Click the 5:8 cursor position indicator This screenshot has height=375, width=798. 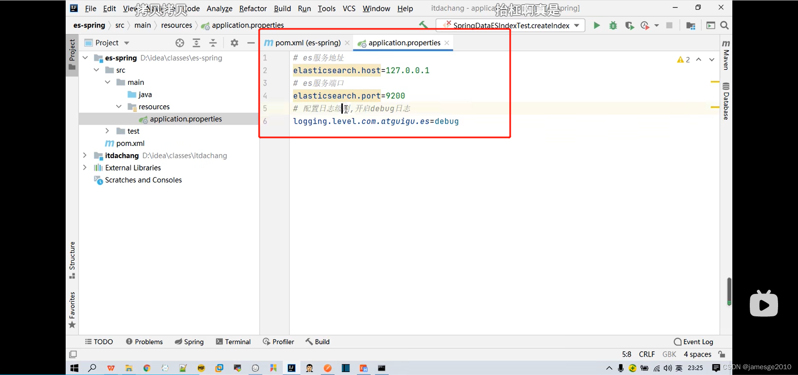pyautogui.click(x=626, y=354)
